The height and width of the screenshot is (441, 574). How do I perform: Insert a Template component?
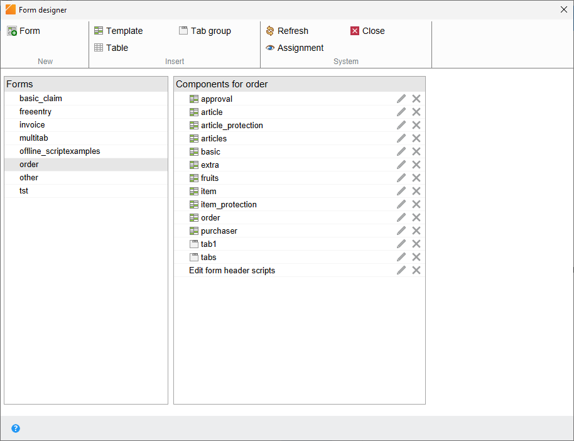click(x=118, y=31)
